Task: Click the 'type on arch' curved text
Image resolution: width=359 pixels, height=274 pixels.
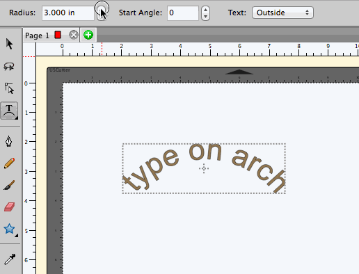Action: [204, 168]
